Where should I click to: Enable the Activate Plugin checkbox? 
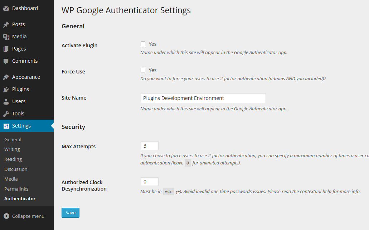click(143, 44)
